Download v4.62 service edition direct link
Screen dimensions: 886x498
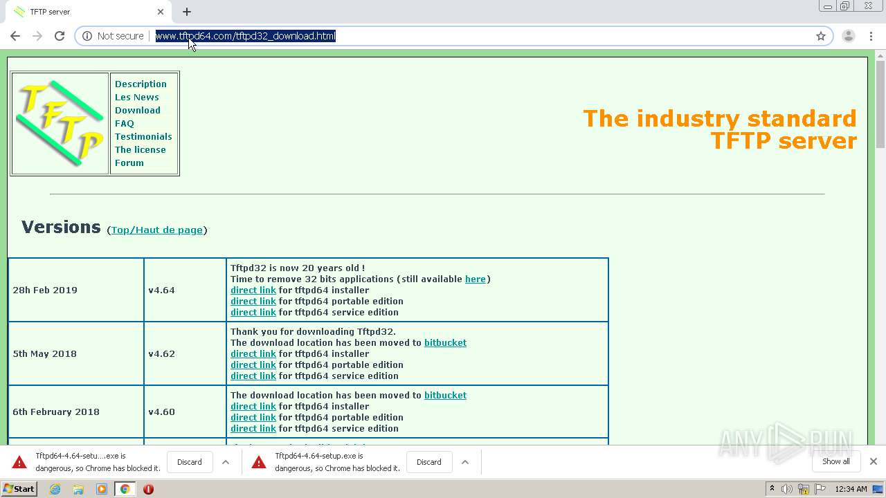pos(253,376)
